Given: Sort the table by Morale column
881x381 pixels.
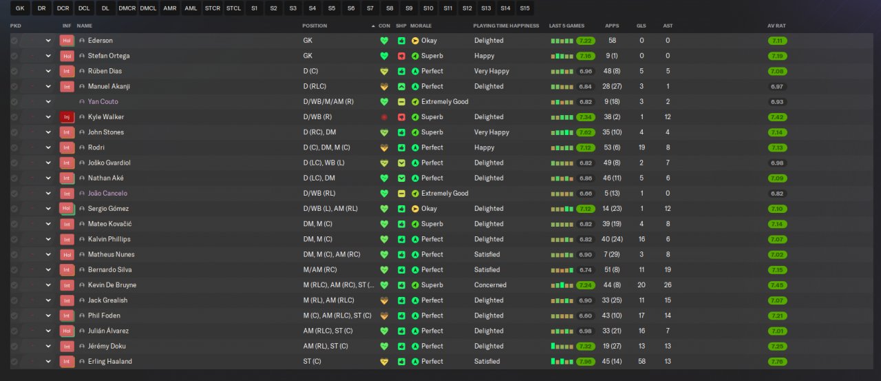Looking at the screenshot, I should (421, 25).
